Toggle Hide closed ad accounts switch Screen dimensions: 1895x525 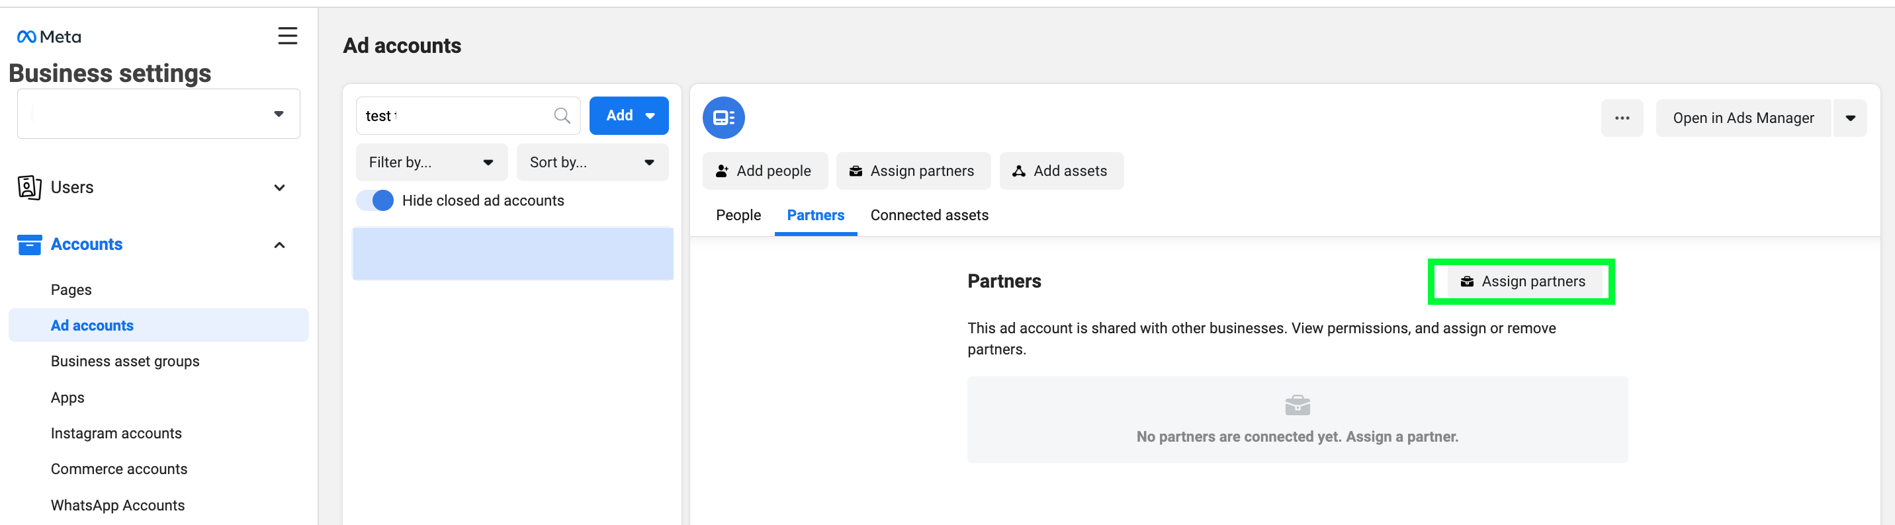tap(375, 201)
